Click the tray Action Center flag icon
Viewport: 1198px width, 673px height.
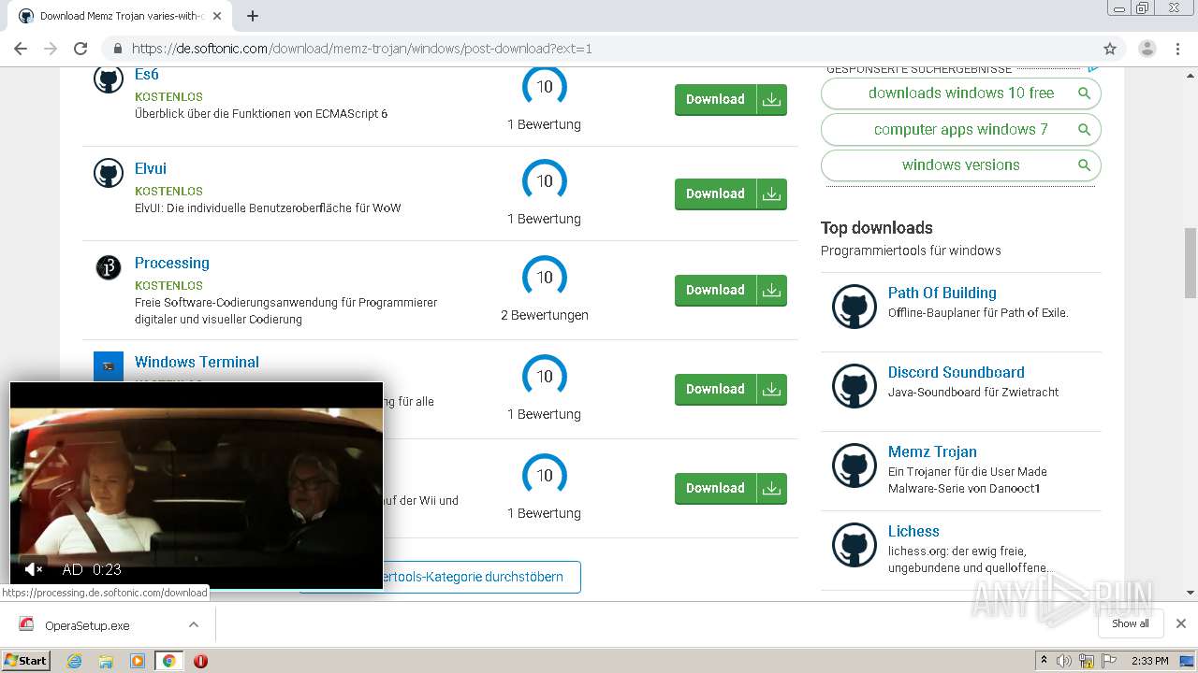(1109, 661)
